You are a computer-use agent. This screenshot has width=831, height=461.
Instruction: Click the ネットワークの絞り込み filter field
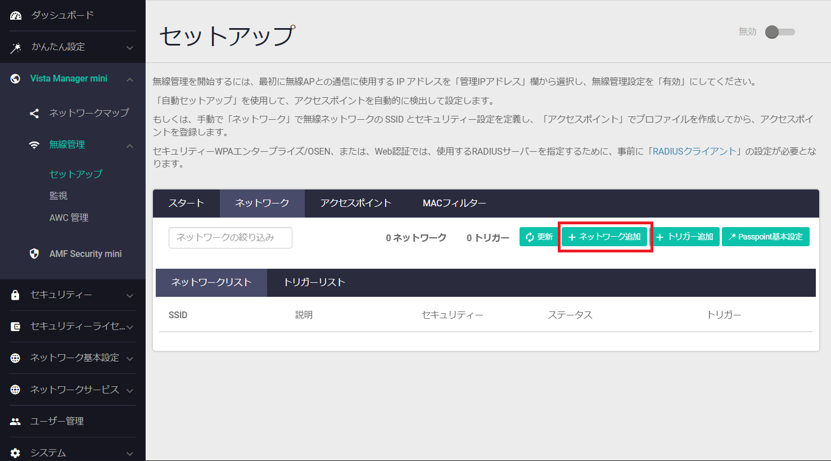coord(230,238)
